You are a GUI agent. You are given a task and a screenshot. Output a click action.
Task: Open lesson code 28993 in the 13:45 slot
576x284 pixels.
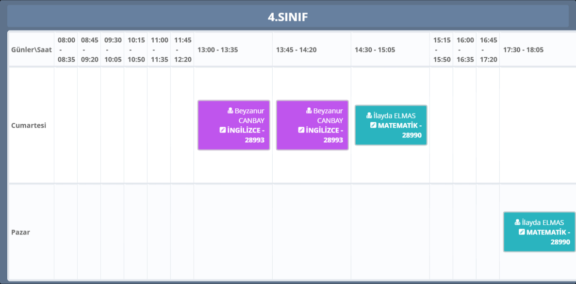(x=333, y=140)
